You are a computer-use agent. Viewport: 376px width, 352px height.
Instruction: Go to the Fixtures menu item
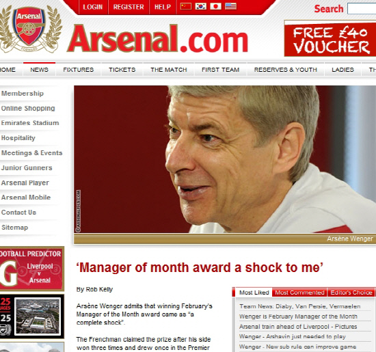(79, 70)
